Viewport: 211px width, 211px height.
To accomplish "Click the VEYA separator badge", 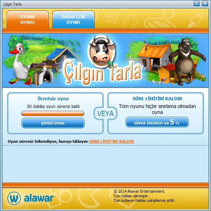I will click(x=105, y=114).
